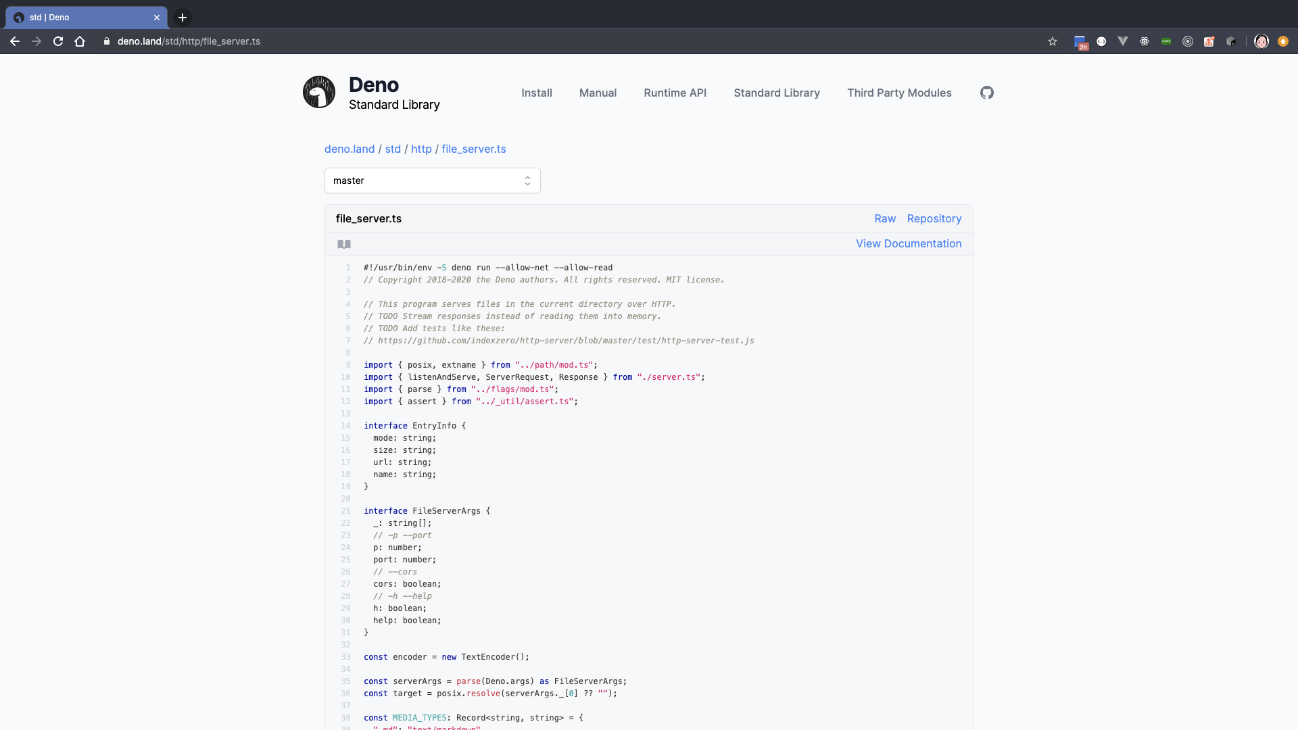Viewport: 1298px width, 730px height.
Task: Open the Standard Library menu item
Action: coord(777,93)
